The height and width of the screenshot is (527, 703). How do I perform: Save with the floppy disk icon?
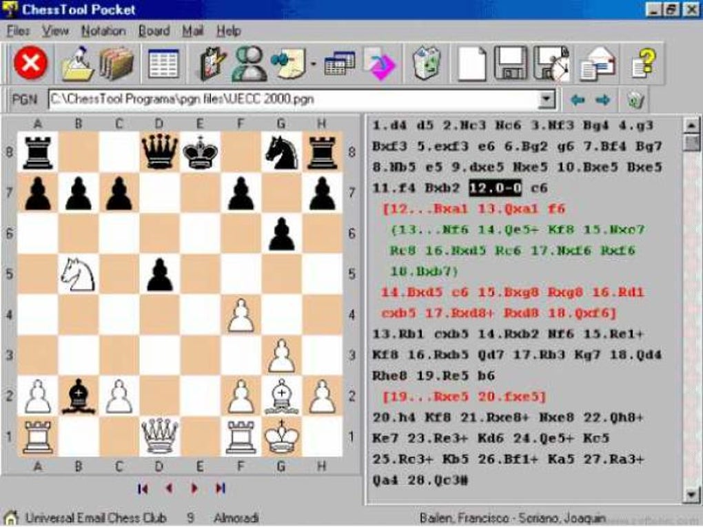pos(511,63)
